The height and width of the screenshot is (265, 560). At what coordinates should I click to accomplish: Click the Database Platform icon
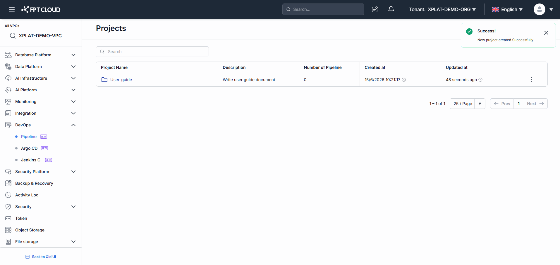click(x=8, y=55)
